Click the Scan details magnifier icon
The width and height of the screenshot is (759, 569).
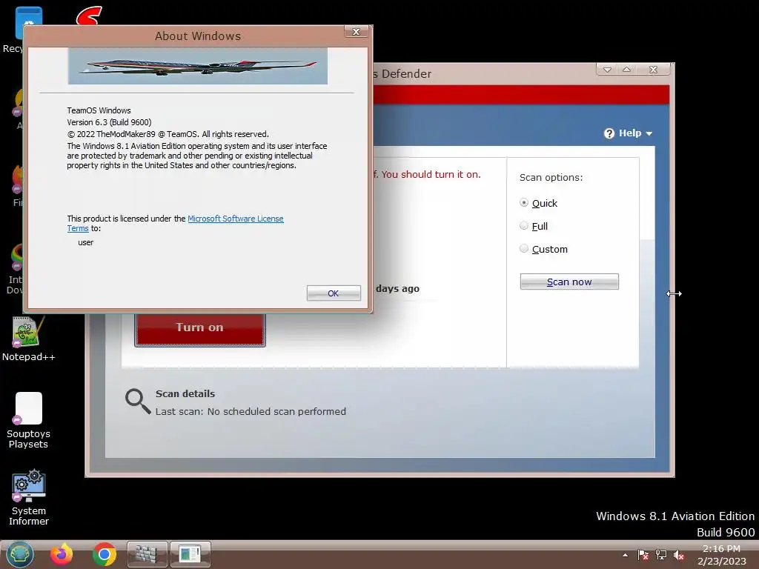[x=138, y=402]
